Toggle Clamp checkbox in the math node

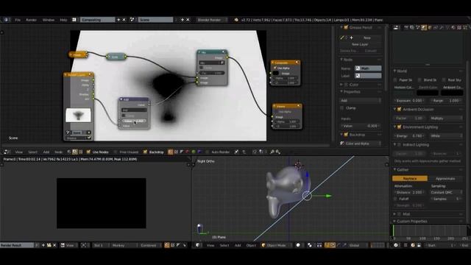coord(124,116)
